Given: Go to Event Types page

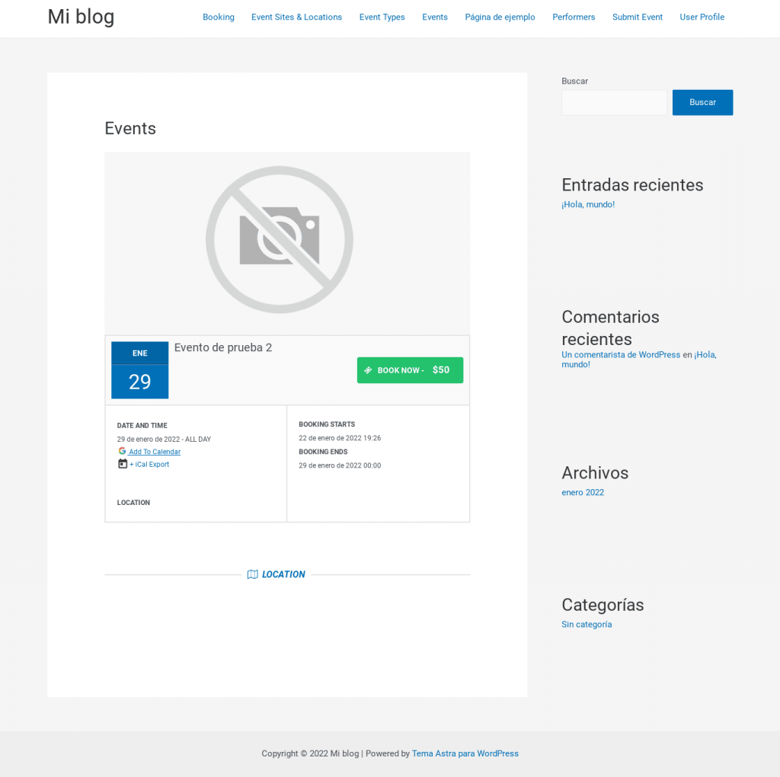Looking at the screenshot, I should 382,17.
